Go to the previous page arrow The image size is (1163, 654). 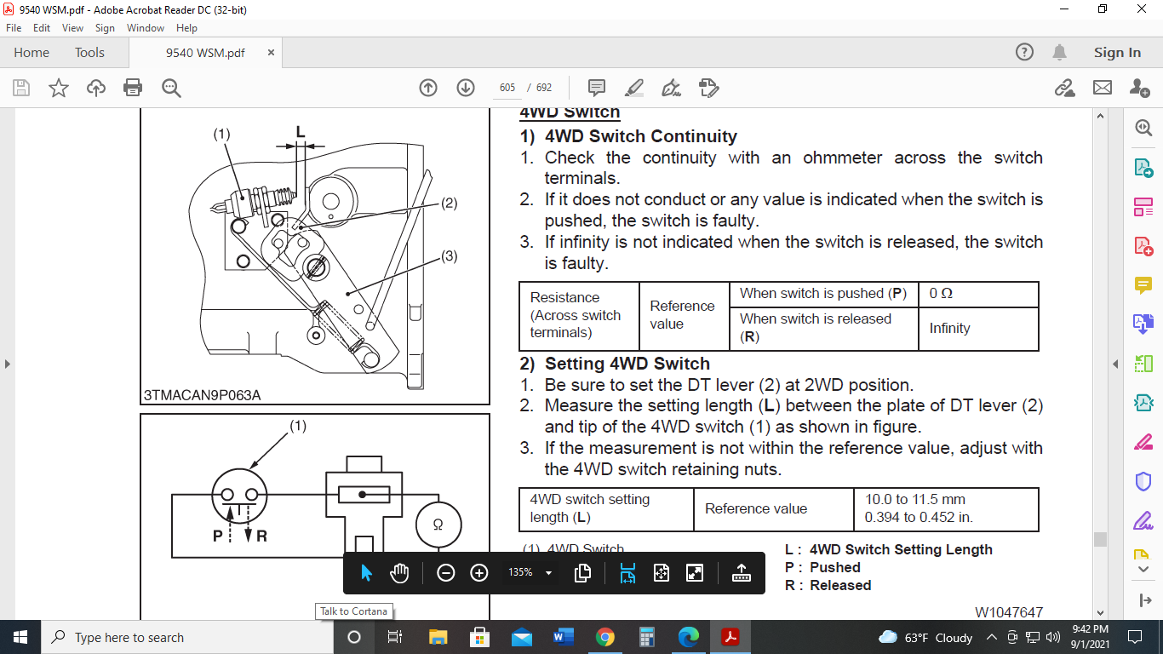pyautogui.click(x=428, y=88)
